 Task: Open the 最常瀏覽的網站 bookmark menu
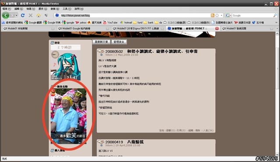pos(12,22)
